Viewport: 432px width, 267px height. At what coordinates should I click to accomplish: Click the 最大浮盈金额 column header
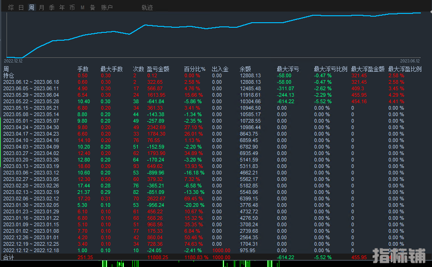point(368,69)
